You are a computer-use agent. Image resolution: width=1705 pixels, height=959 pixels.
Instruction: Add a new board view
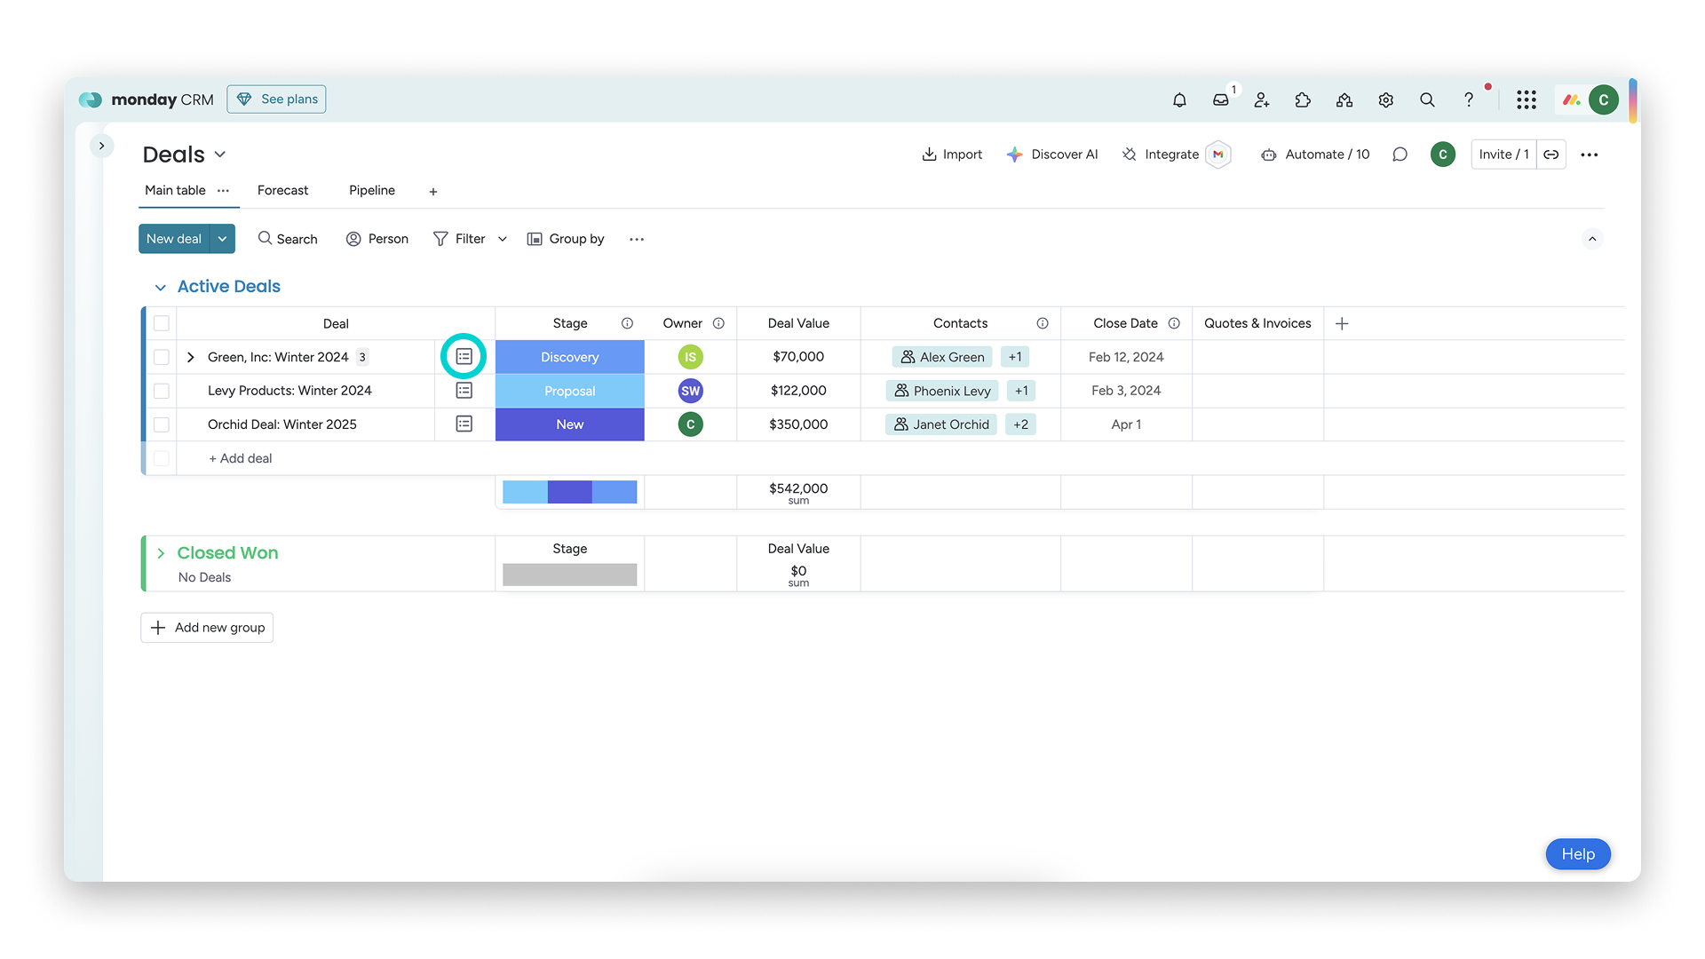[x=433, y=192]
